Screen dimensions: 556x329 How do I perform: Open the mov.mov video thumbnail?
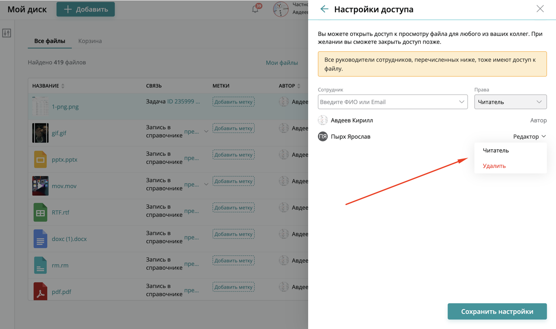click(40, 186)
